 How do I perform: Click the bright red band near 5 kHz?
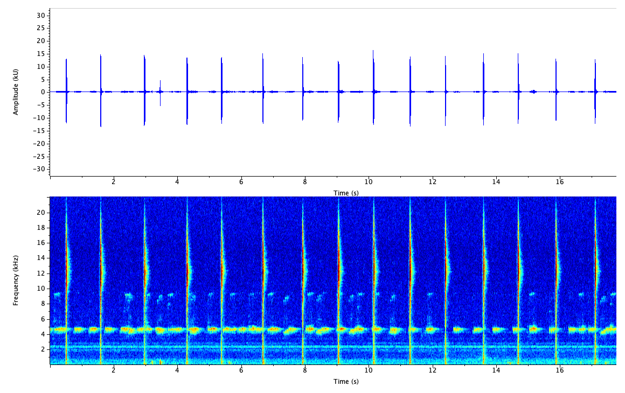coord(216,328)
